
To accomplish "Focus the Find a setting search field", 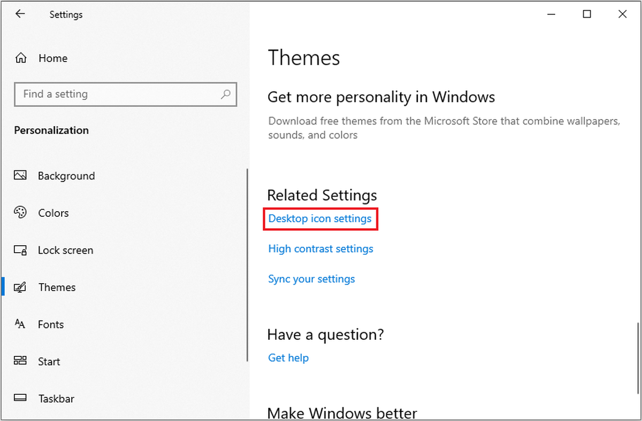I will 125,94.
